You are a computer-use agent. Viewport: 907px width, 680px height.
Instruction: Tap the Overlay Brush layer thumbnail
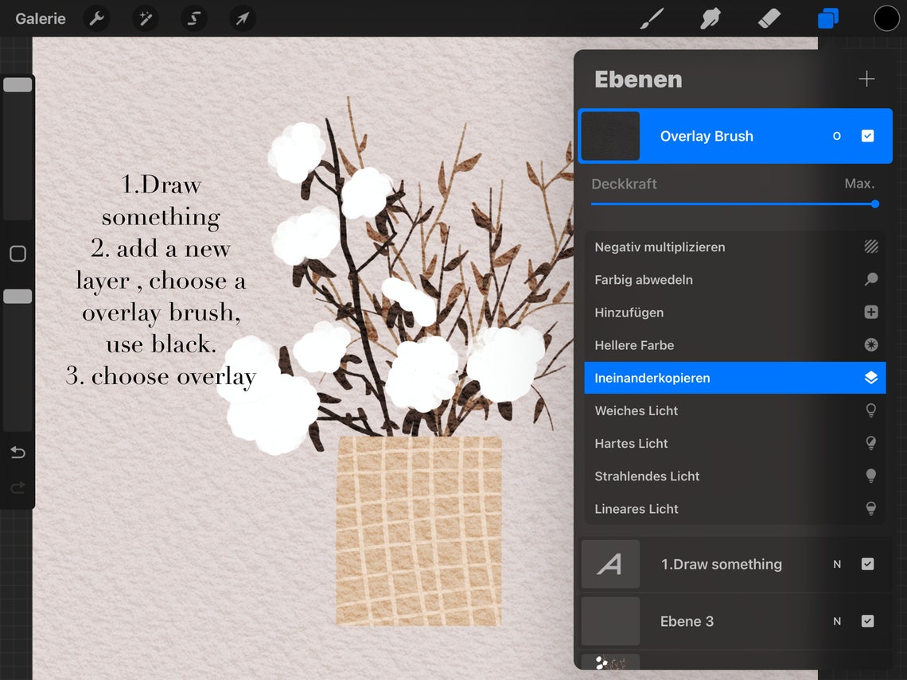point(610,135)
